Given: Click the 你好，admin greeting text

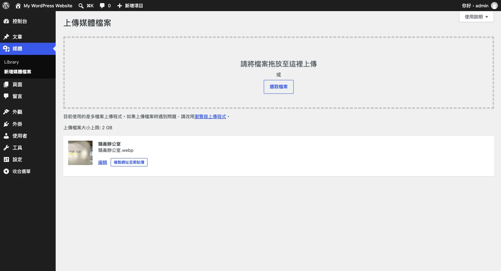Looking at the screenshot, I should point(475,6).
